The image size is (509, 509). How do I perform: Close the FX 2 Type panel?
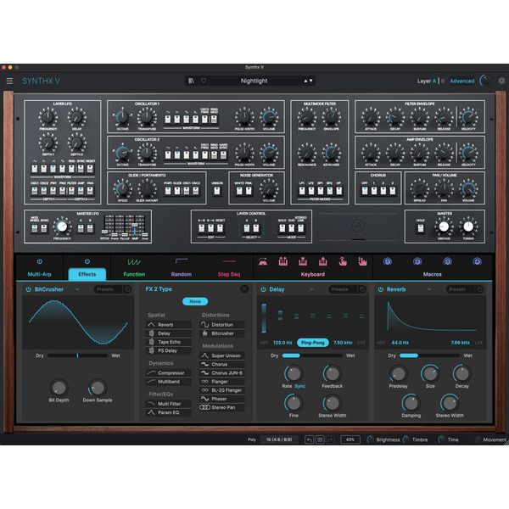click(x=245, y=289)
